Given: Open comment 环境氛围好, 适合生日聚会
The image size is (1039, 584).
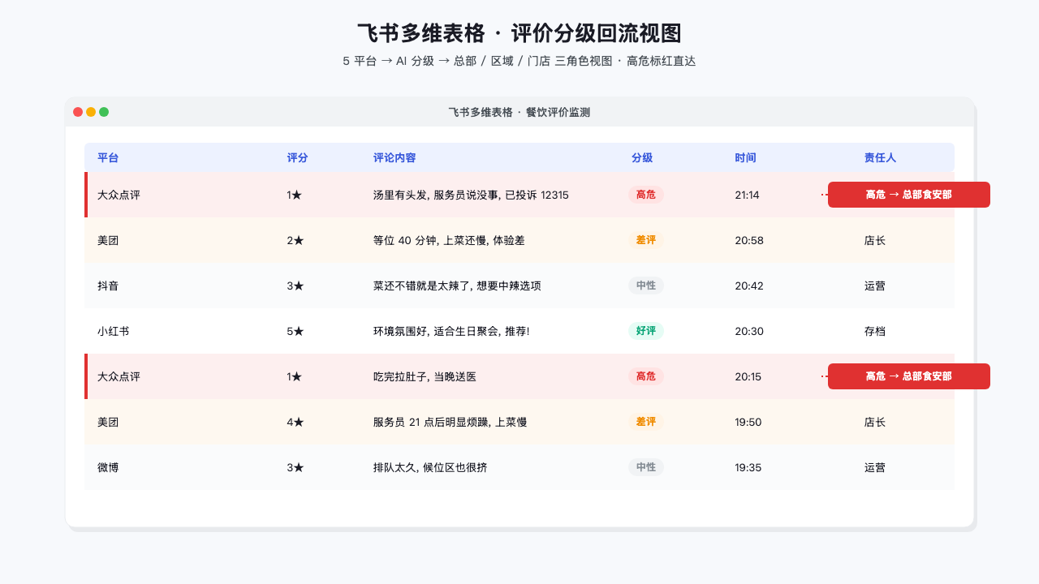Looking at the screenshot, I should pos(451,331).
